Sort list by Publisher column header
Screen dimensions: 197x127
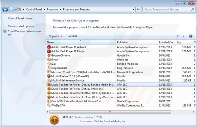tap(137, 42)
